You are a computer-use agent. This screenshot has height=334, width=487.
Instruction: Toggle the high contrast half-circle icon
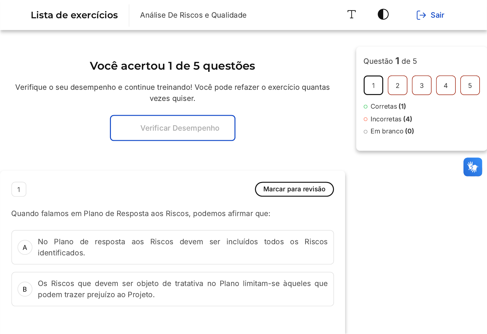tap(383, 15)
